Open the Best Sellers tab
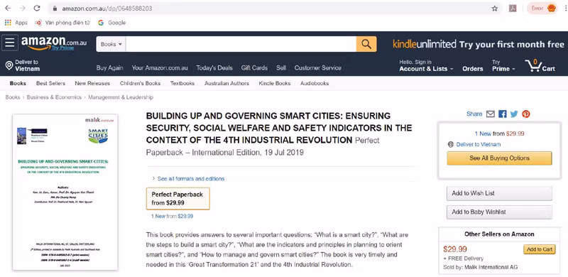The height and width of the screenshot is (277, 568). tap(50, 83)
